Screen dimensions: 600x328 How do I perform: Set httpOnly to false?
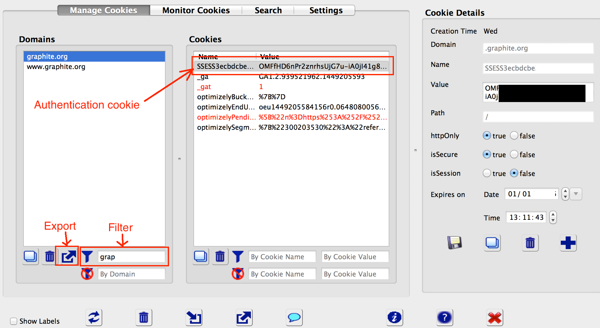pyautogui.click(x=514, y=136)
